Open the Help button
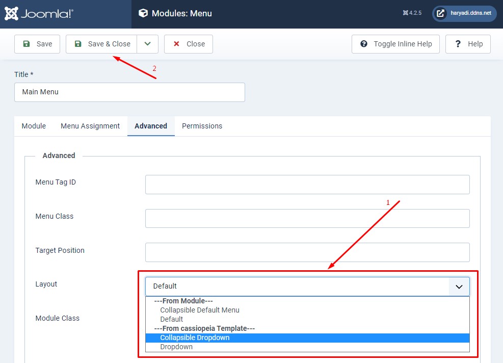The image size is (503, 363). tap(468, 44)
